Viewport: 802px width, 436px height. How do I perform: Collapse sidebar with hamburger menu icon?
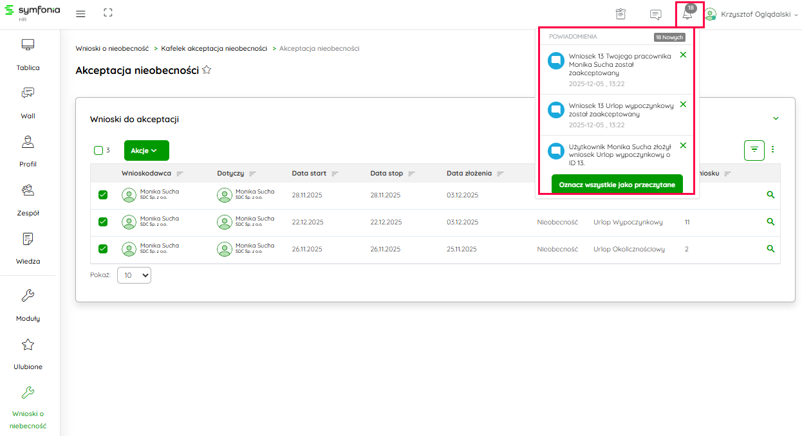[80, 14]
